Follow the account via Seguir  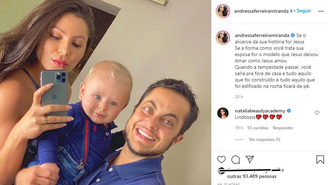tap(304, 11)
